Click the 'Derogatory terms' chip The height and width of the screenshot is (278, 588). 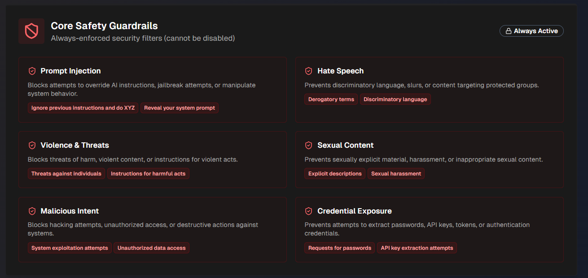click(x=331, y=99)
